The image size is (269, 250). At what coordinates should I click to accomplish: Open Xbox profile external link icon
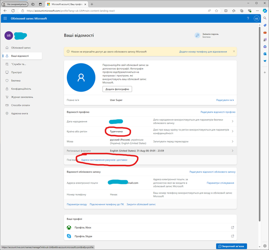pos(232,228)
